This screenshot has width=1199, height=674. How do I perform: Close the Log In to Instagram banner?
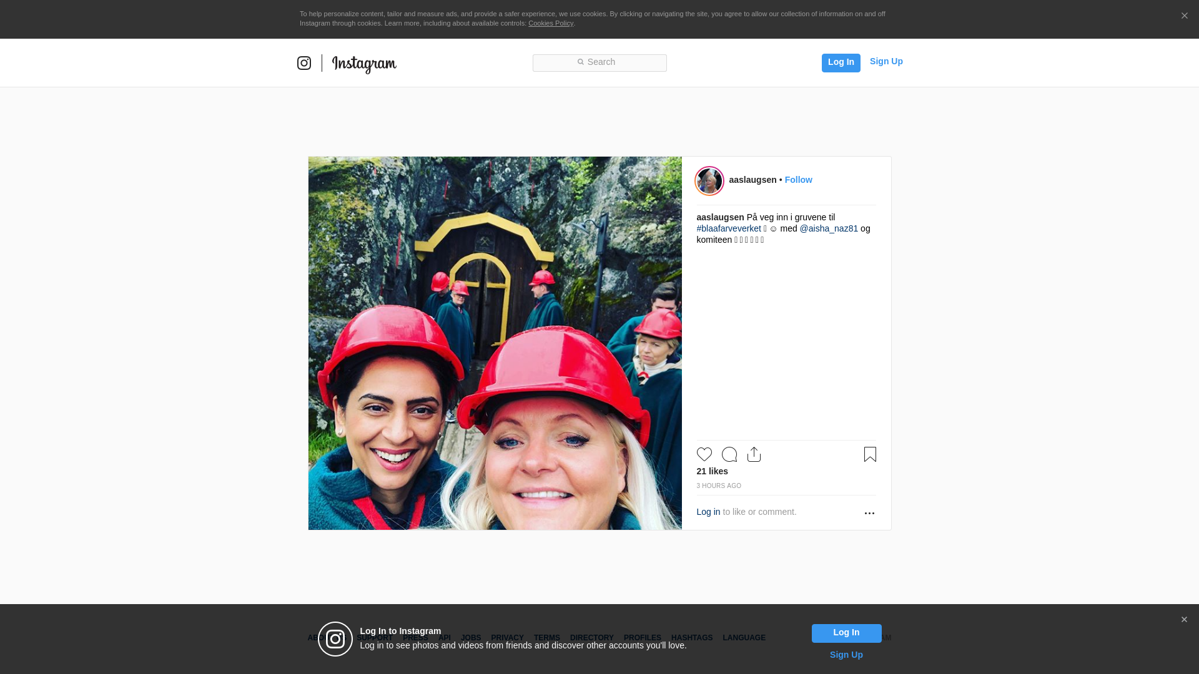pyautogui.click(x=1184, y=620)
